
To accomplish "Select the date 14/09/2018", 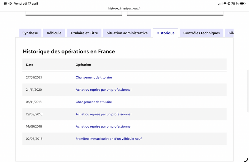I will pos(34,126).
